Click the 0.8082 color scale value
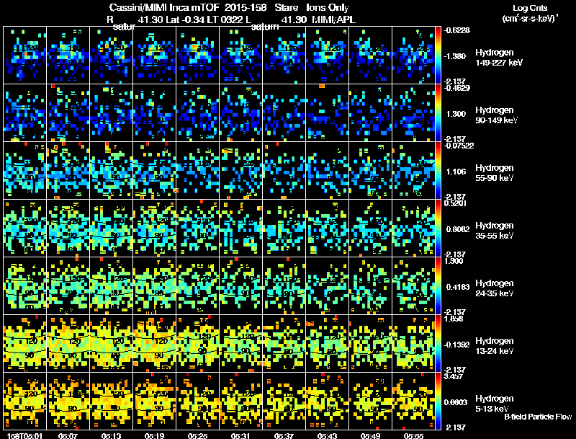Viewport: 576px width, 439px height. (x=458, y=229)
